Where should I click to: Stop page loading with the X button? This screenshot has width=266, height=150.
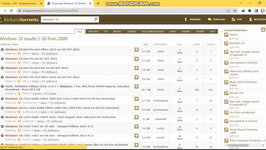11,11
